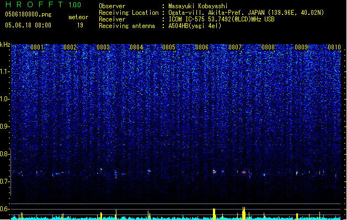Click the strong red meteor echo just after 0806
Screen dimensions: 347x220
(214, 172)
